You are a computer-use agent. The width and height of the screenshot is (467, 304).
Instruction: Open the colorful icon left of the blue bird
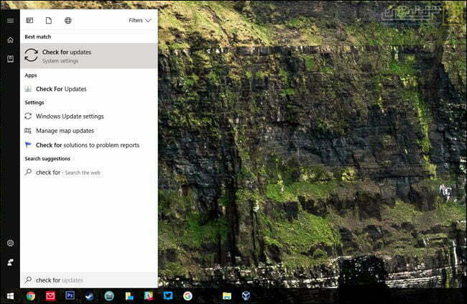click(x=149, y=295)
